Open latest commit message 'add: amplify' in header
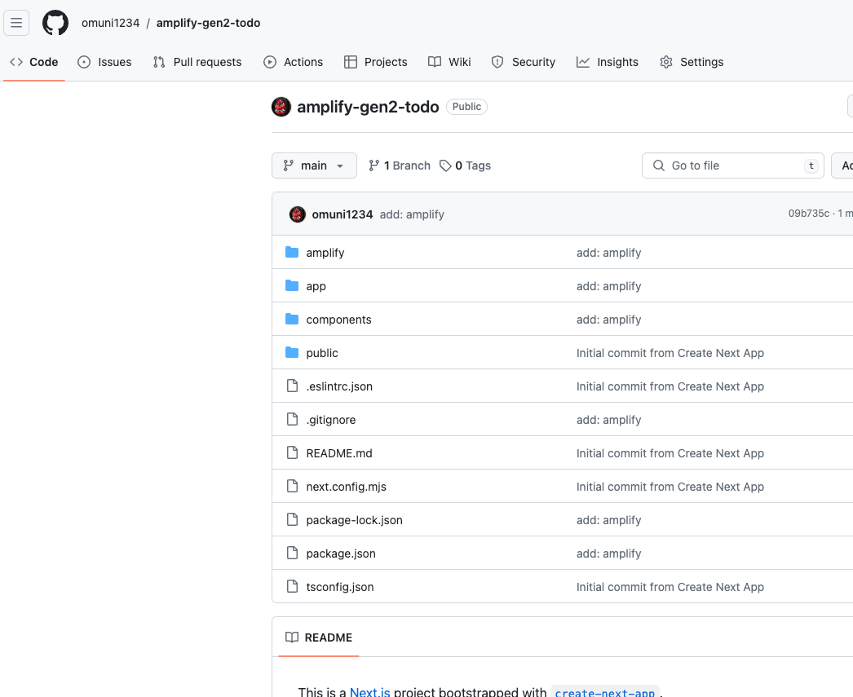Screen dimensions: 853x697 point(412,214)
